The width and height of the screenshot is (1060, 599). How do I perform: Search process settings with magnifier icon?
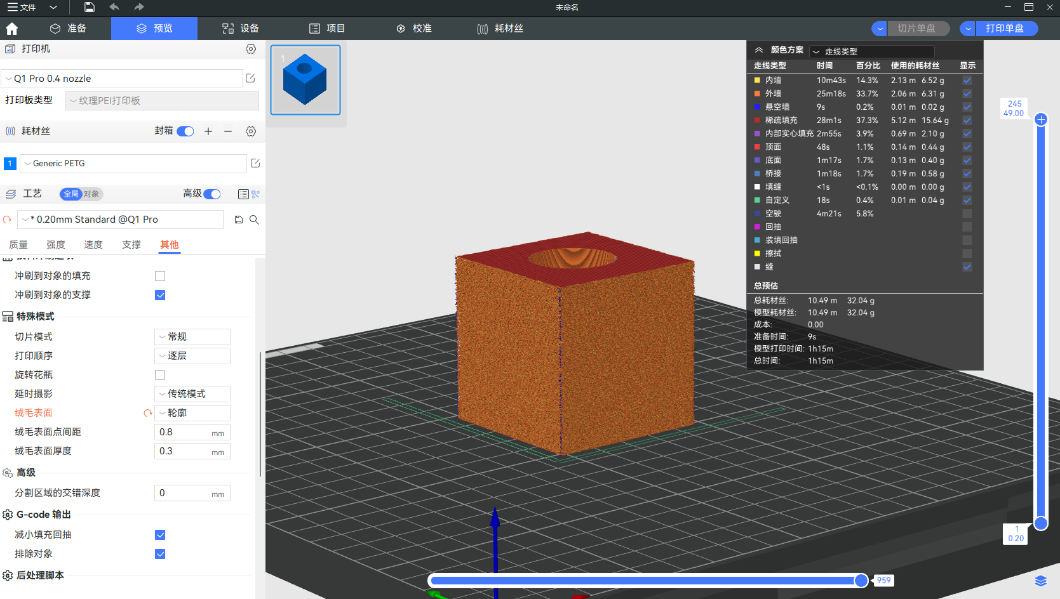click(x=254, y=220)
